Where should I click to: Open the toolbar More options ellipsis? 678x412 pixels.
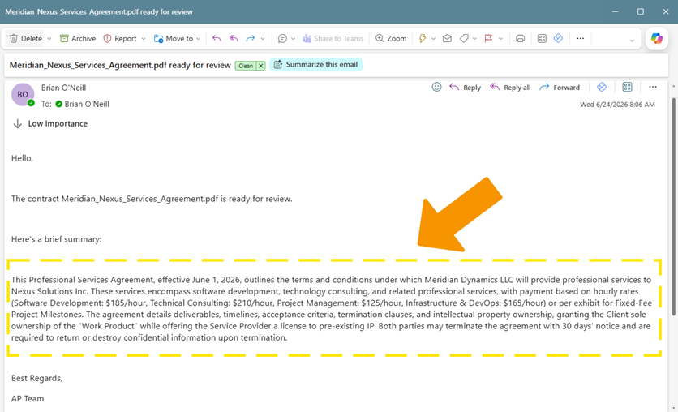point(581,38)
